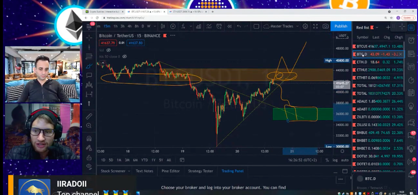
Task: Open the chart patterns tool
Action: pyautogui.click(x=89, y=85)
